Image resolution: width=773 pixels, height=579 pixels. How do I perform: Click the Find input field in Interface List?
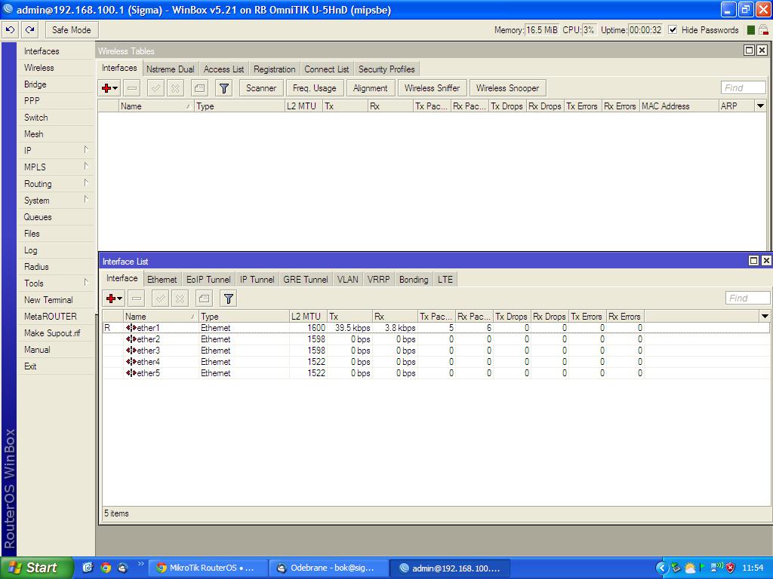pyautogui.click(x=747, y=298)
